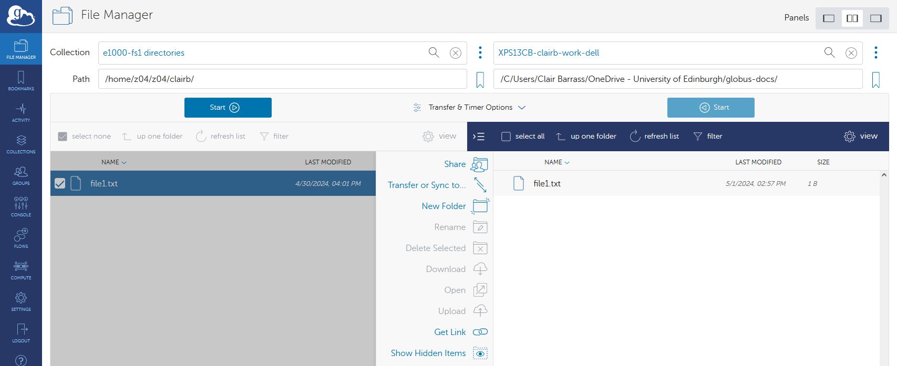Refresh the right pane file list
The width and height of the screenshot is (897, 366).
655,137
